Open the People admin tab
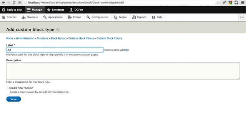246x138 pixels. tap(120, 17)
